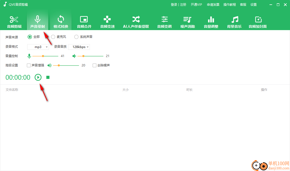Open the mp3 recording format dropdown

click(x=38, y=47)
